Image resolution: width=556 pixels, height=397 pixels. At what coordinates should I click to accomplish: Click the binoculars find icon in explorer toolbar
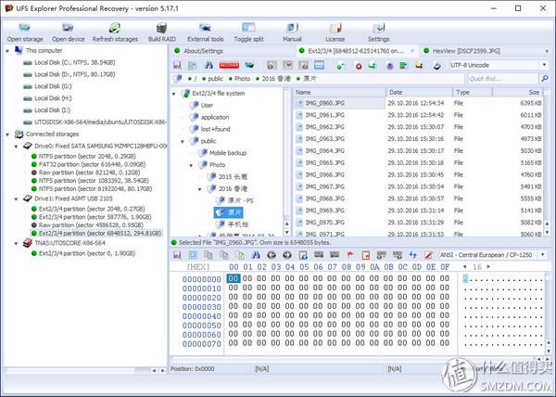(208, 65)
